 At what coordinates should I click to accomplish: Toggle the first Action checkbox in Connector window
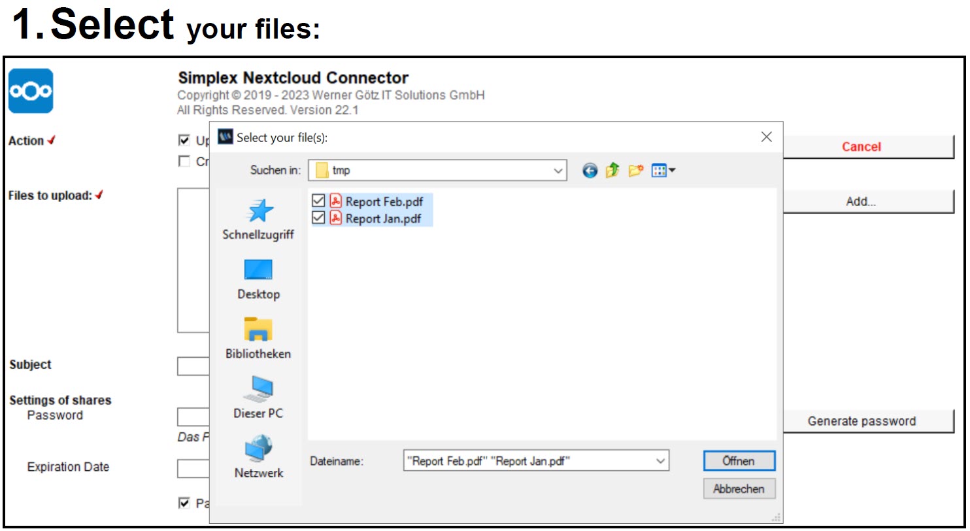point(184,141)
